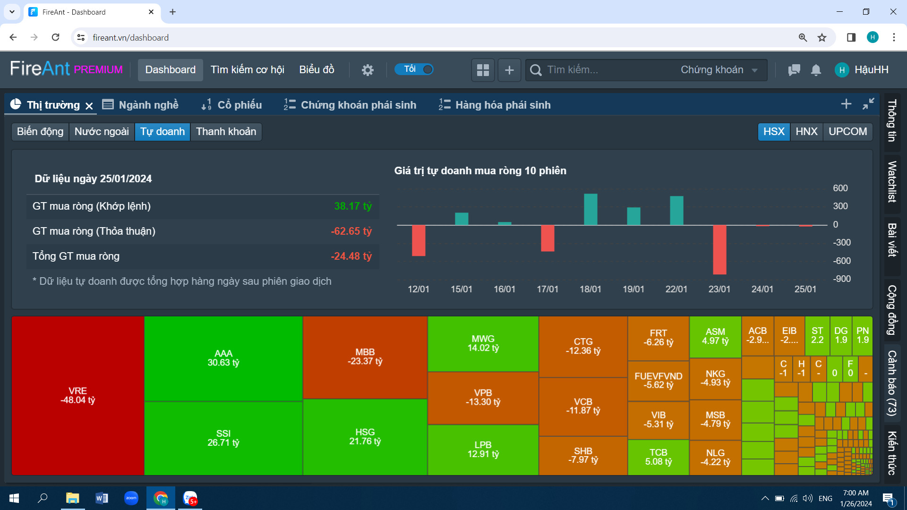The image size is (907, 510).
Task: Expand the Cảnh báo (73) side panel
Action: (892, 383)
